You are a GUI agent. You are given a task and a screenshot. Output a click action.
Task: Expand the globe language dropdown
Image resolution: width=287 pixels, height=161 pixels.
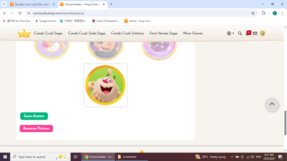(x=230, y=33)
